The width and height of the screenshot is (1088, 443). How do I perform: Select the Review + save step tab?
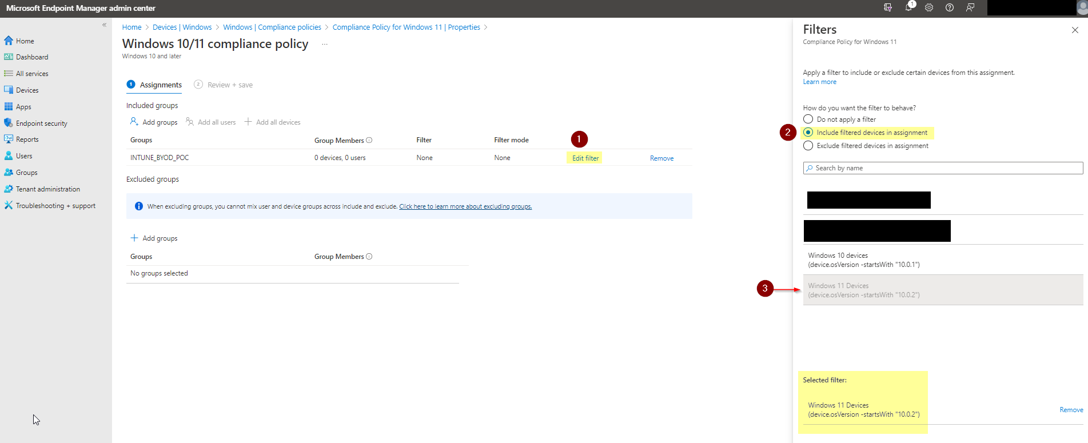click(224, 85)
